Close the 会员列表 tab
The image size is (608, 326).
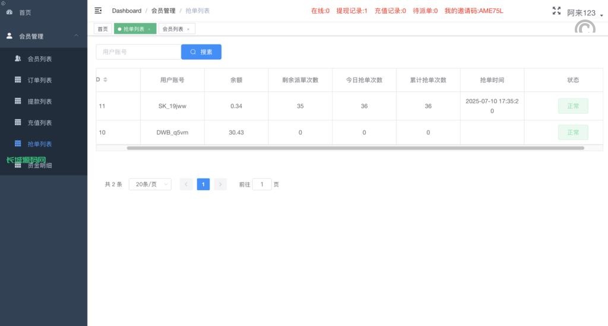click(188, 29)
